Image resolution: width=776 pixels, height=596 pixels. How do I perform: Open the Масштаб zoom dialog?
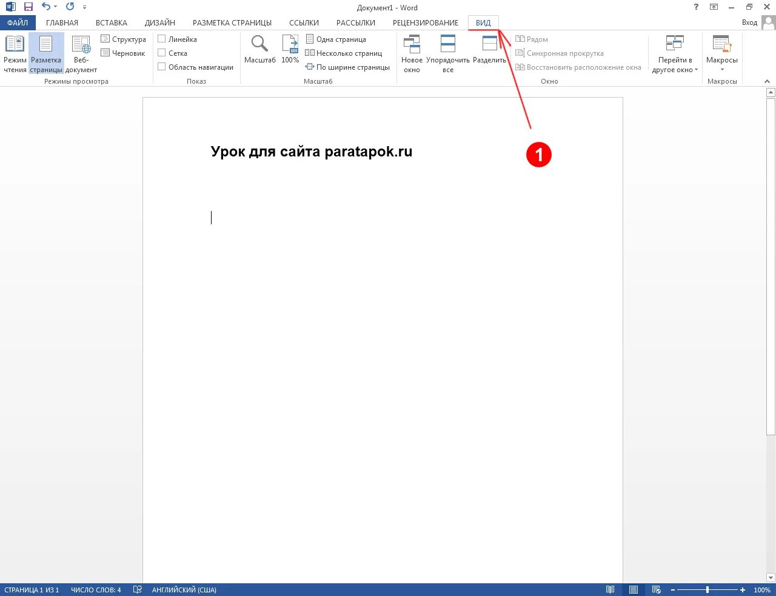(x=259, y=50)
